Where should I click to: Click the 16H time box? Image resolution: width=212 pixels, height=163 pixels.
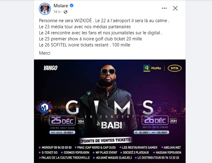coord(81,121)
